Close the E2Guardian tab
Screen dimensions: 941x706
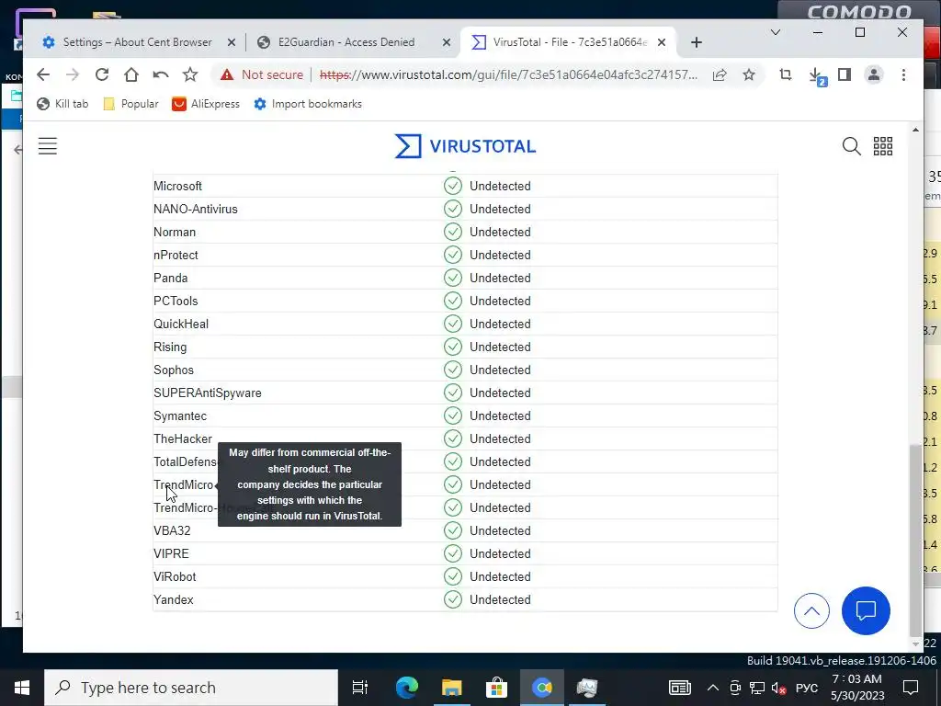446,42
